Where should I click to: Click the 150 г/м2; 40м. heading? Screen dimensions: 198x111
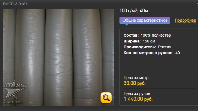(134, 11)
